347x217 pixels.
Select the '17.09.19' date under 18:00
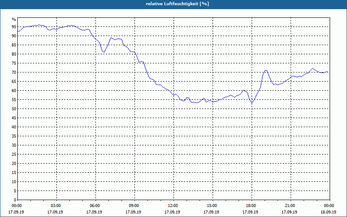click(250, 212)
